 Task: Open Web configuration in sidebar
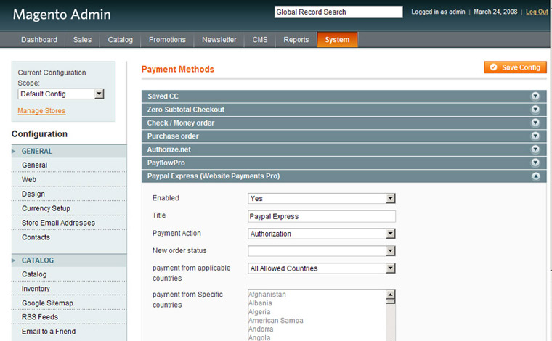click(29, 179)
